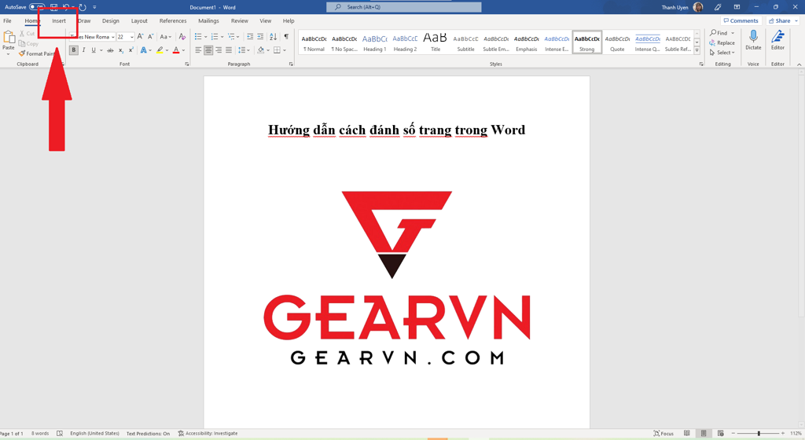Image resolution: width=805 pixels, height=440 pixels.
Task: Switch to the Design tab
Action: pos(110,21)
